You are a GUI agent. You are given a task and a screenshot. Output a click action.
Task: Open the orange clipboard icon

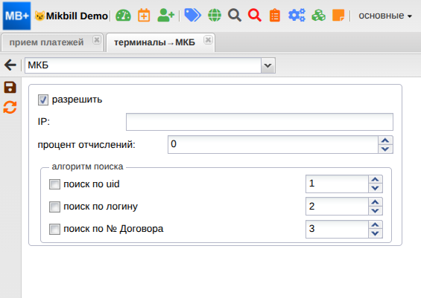point(275,16)
